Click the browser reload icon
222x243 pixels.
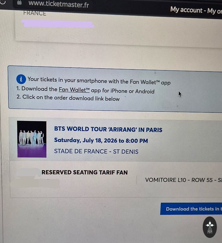pyautogui.click(x=3, y=2)
